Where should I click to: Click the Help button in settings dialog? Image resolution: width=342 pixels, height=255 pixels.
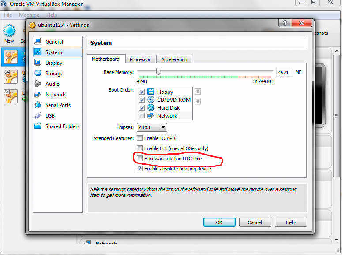pyautogui.click(x=290, y=222)
